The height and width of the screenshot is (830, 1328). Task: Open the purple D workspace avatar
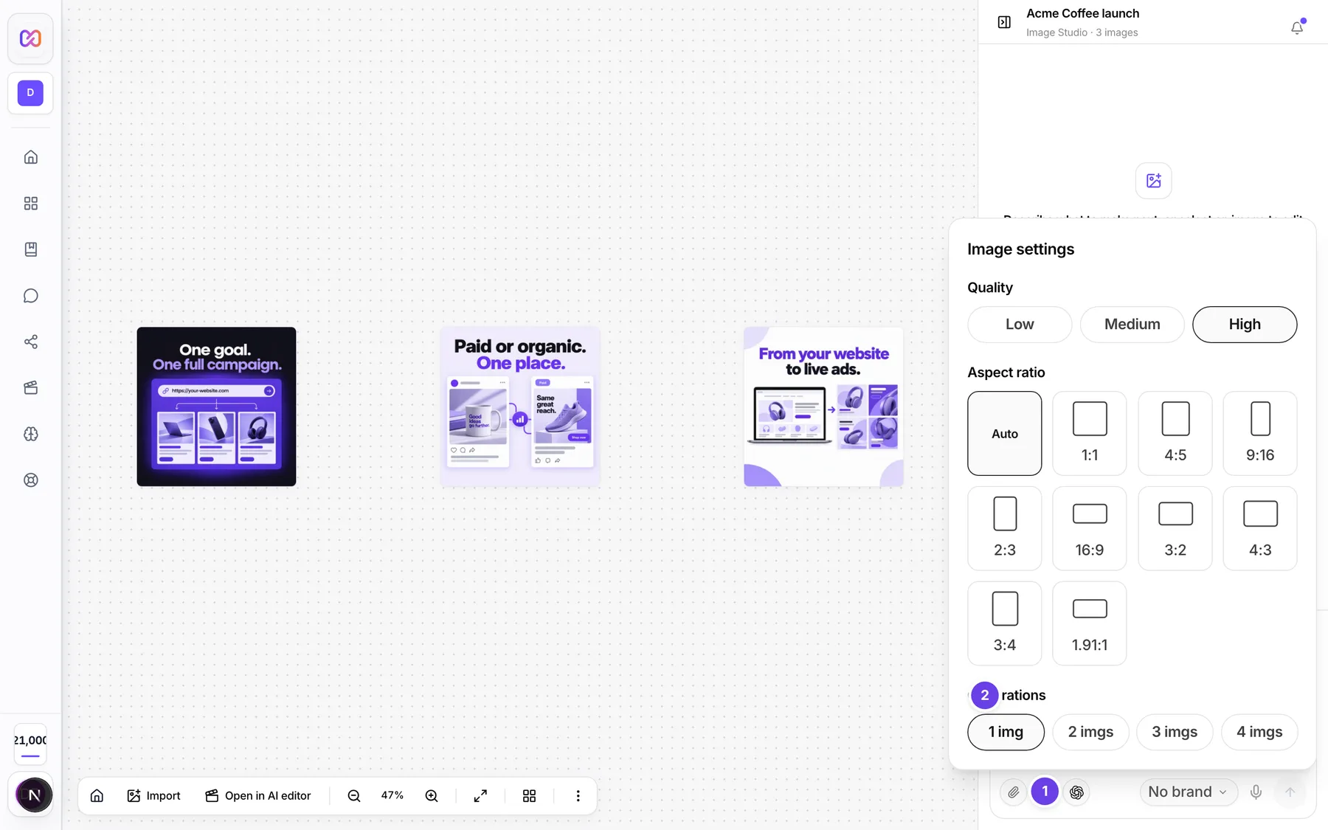point(30,93)
